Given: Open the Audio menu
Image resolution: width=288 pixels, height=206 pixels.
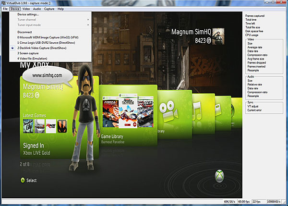Looking at the screenshot, I should [x=37, y=9].
